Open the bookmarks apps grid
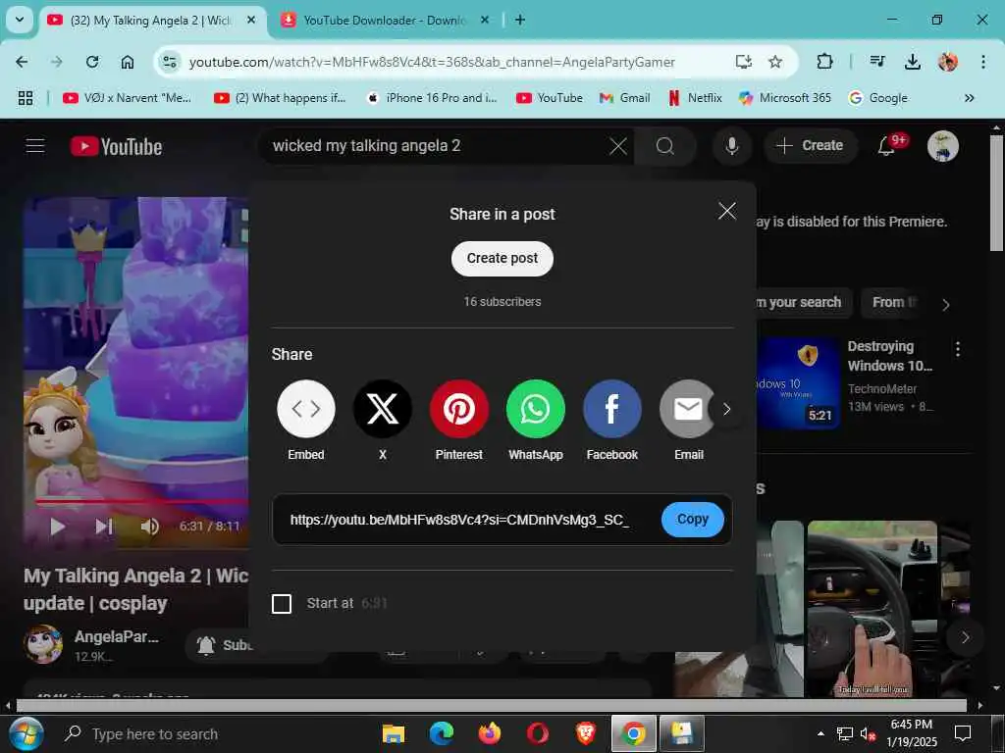Viewport: 1005px width, 753px height. [x=25, y=98]
